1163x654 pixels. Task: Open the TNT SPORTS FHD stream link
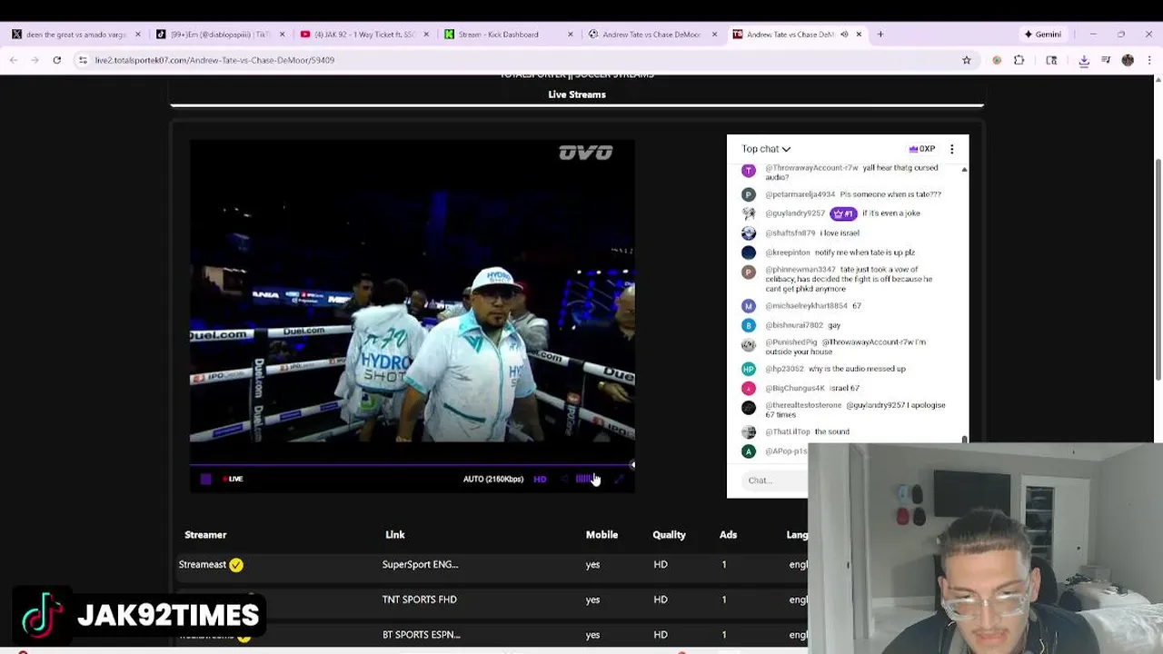pyautogui.click(x=420, y=599)
